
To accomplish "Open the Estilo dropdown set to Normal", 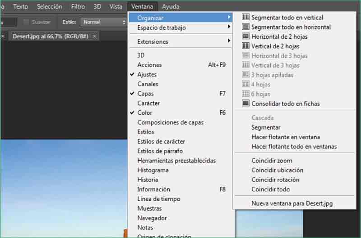I will [104, 22].
